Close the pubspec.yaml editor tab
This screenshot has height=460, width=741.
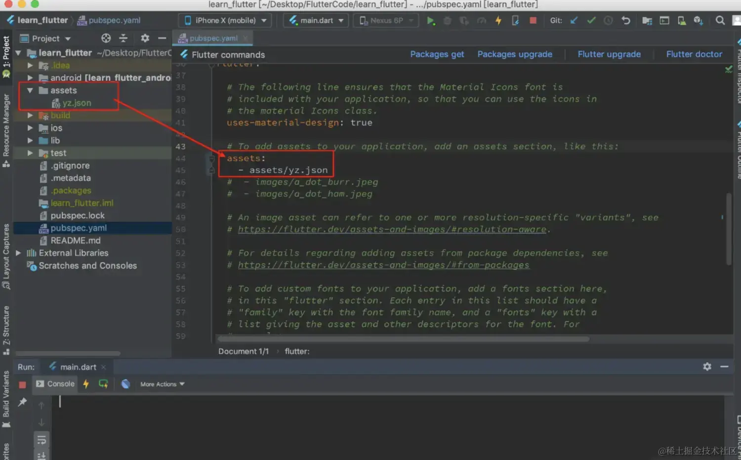pyautogui.click(x=245, y=38)
